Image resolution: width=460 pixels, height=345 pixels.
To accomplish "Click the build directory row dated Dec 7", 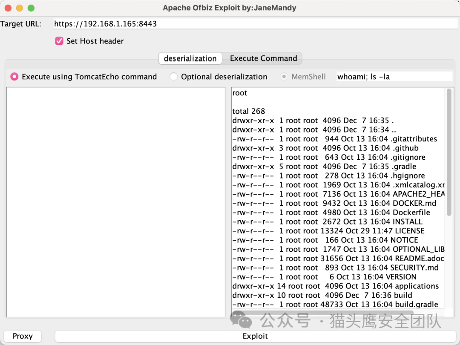I will 322,296.
